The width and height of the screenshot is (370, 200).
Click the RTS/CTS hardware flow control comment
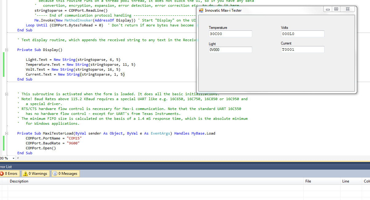[x=129, y=109]
